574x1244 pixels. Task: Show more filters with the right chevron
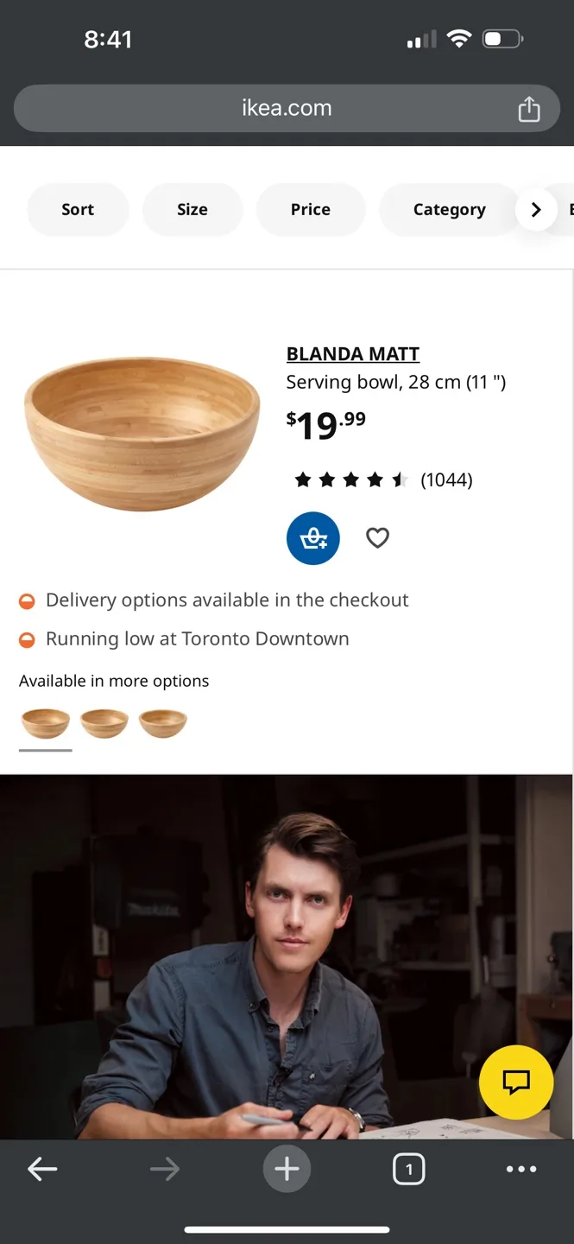[x=536, y=209]
